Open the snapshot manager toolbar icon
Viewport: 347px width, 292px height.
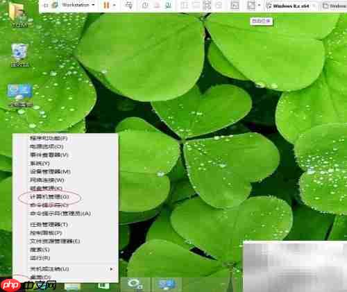click(168, 5)
